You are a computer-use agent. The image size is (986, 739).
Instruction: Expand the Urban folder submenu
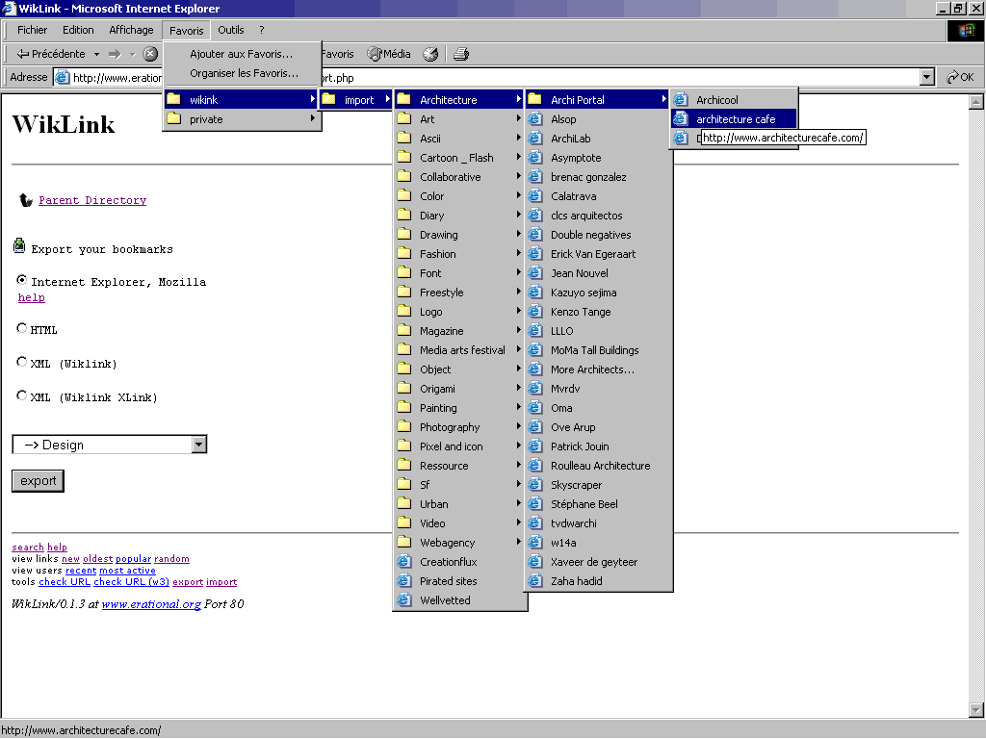[459, 504]
